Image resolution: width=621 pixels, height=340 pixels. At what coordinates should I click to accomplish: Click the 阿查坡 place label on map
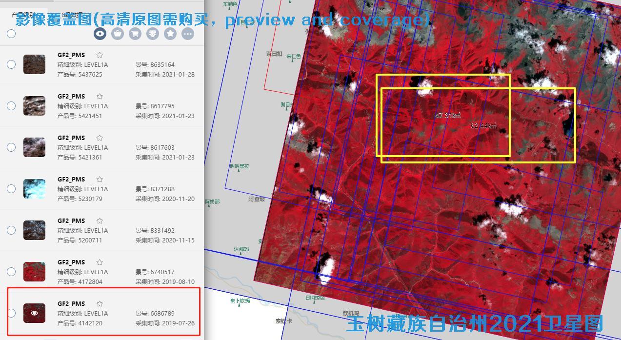[x=257, y=199]
